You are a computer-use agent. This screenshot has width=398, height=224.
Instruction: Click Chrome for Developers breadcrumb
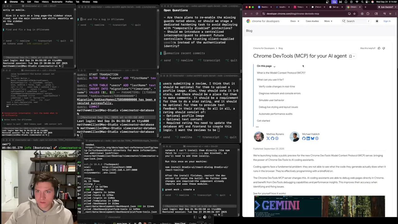tap(264, 48)
